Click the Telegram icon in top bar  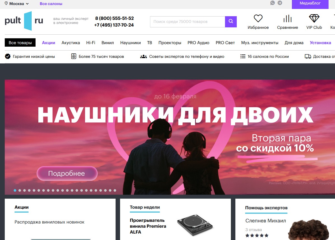tap(280, 3)
